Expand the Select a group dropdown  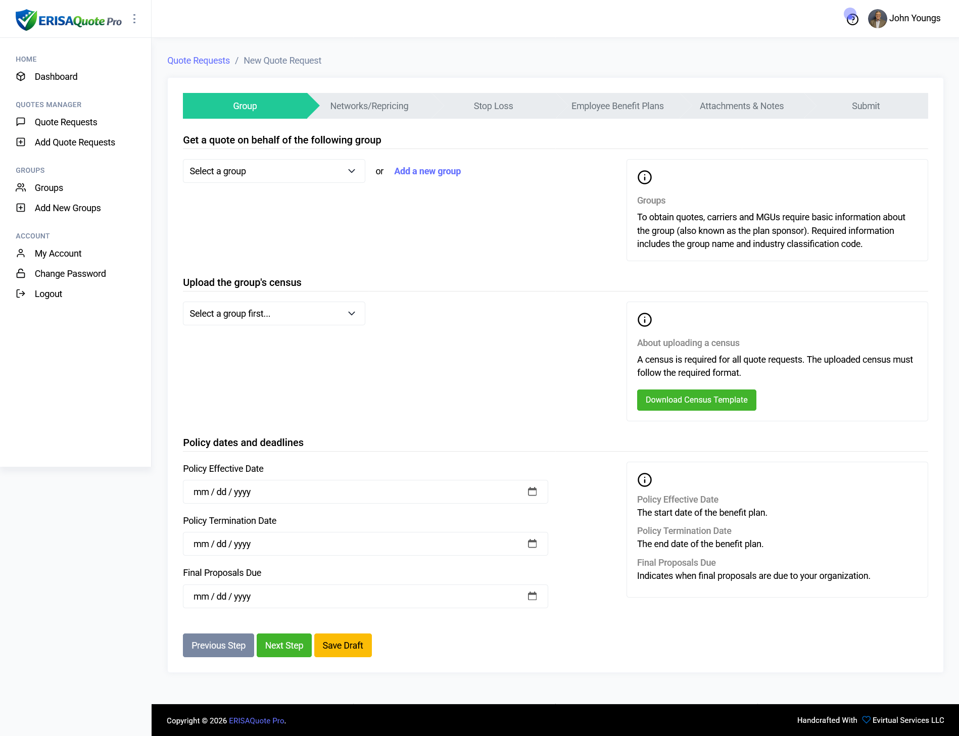[273, 171]
